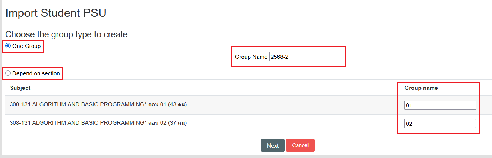Click the Group Name label beside the 2568-2 field
Image resolution: width=492 pixels, height=158 pixels.
pos(251,57)
